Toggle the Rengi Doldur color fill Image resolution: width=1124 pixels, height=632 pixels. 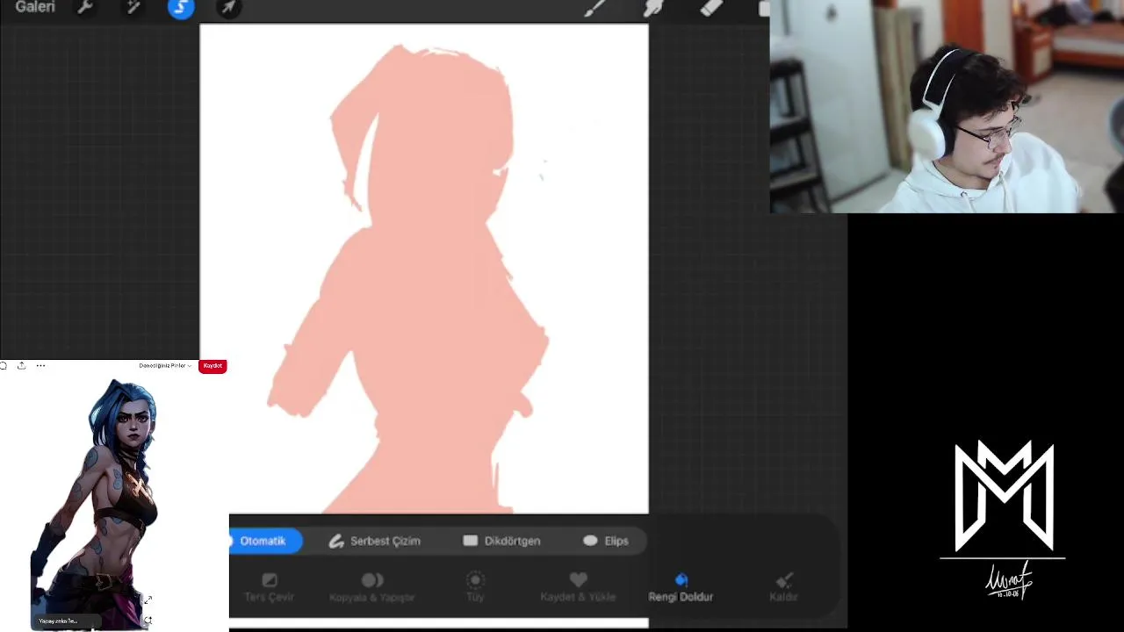point(681,587)
